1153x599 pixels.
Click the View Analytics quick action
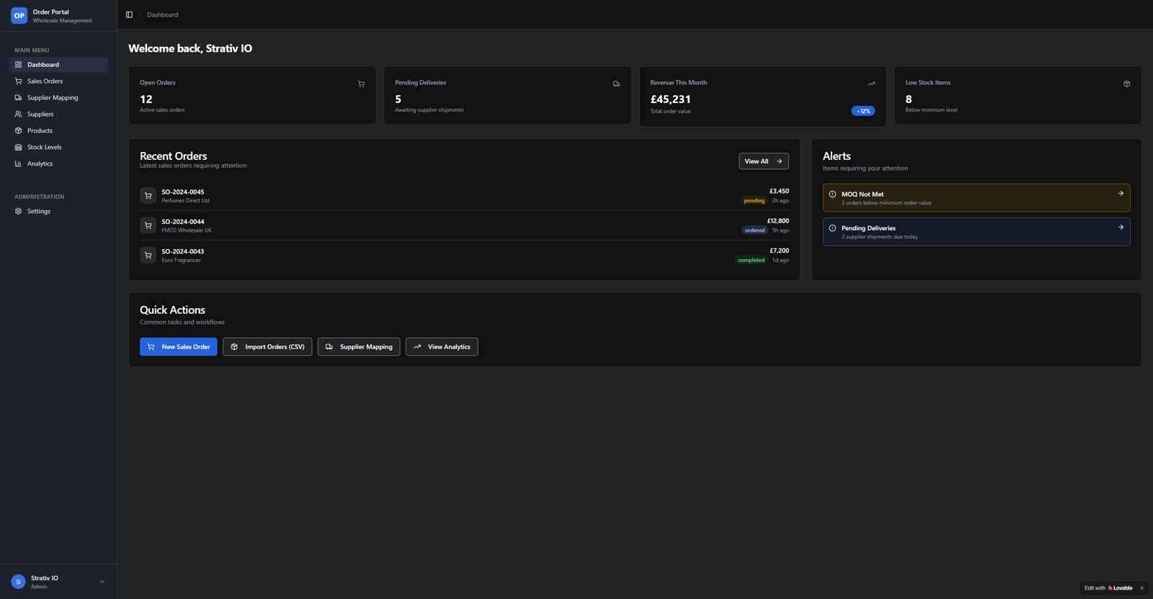442,347
